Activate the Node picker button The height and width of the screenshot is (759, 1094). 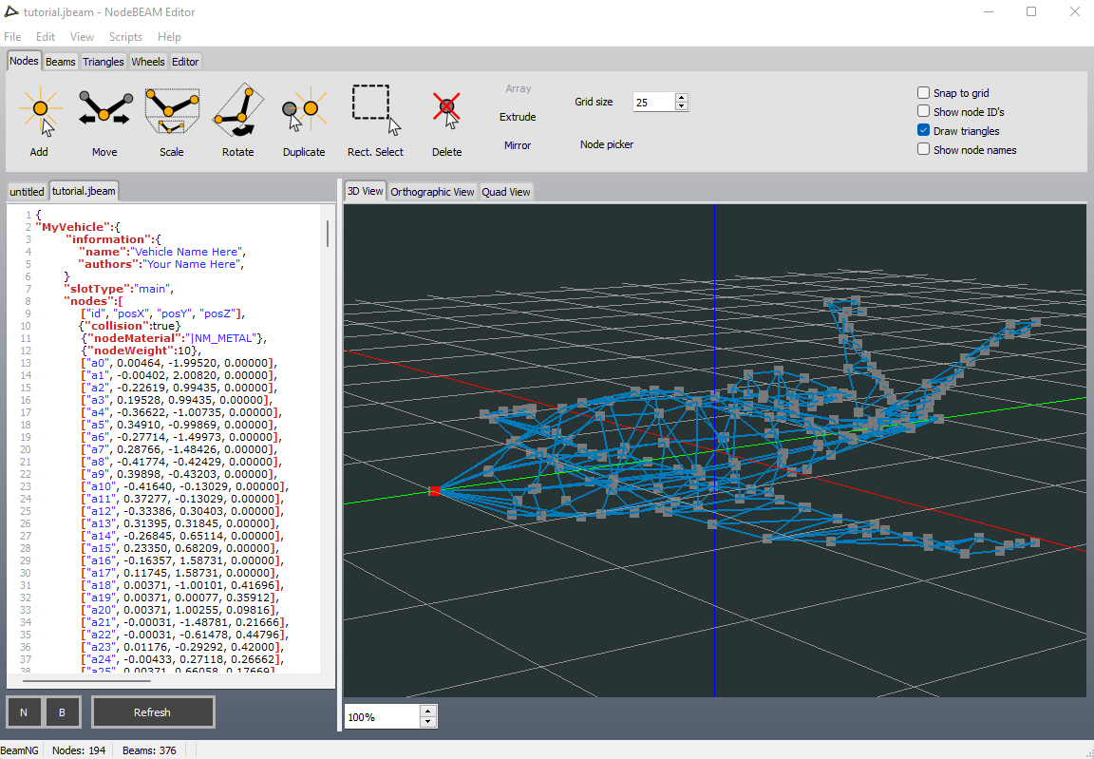607,144
